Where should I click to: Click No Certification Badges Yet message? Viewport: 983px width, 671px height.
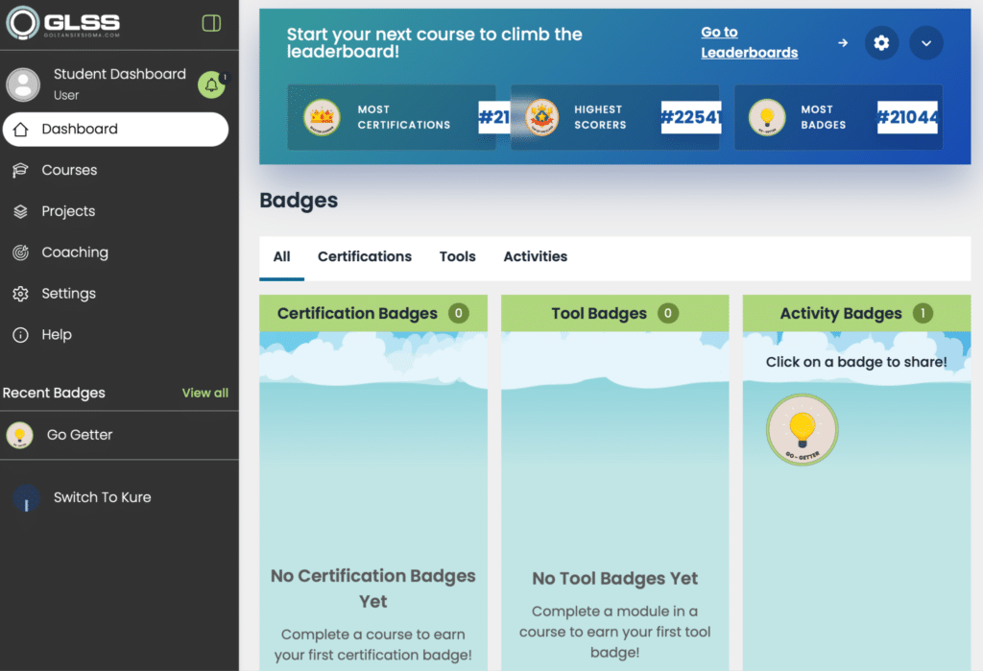373,588
